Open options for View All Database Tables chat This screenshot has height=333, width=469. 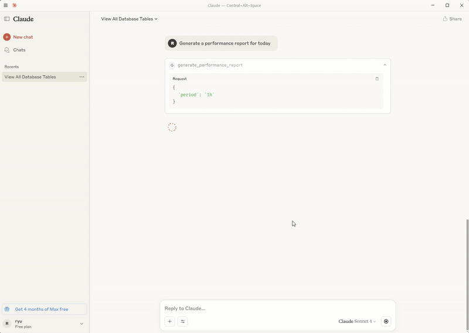(x=81, y=77)
